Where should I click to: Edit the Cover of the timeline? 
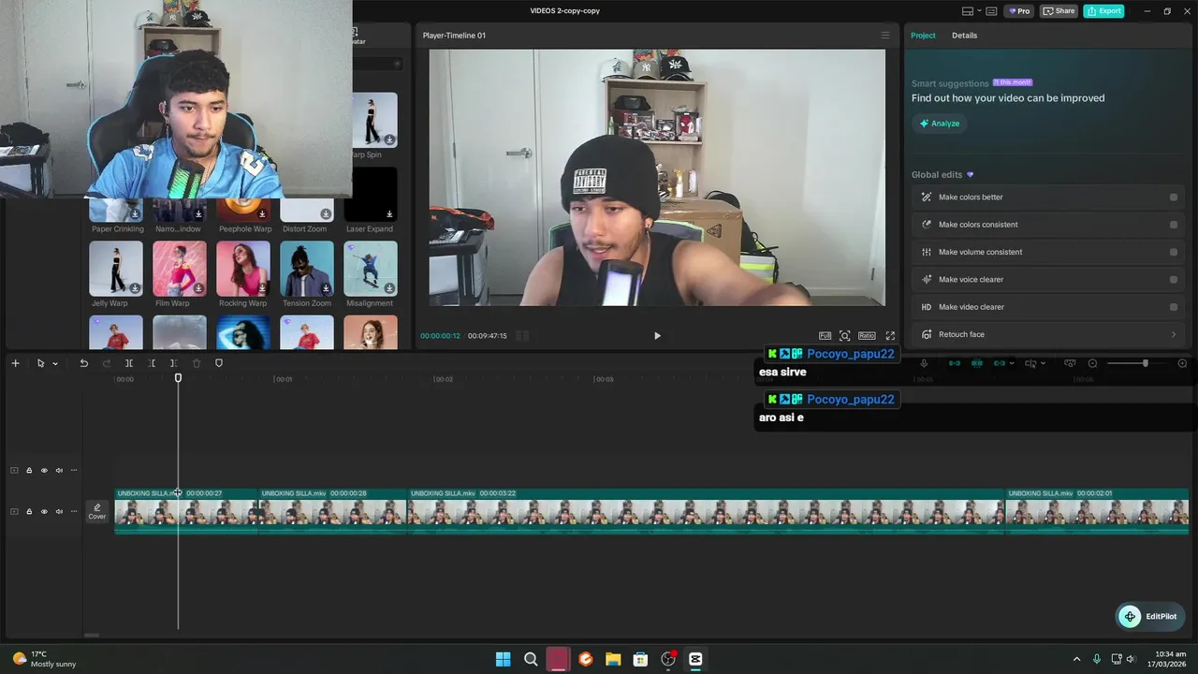pyautogui.click(x=97, y=511)
